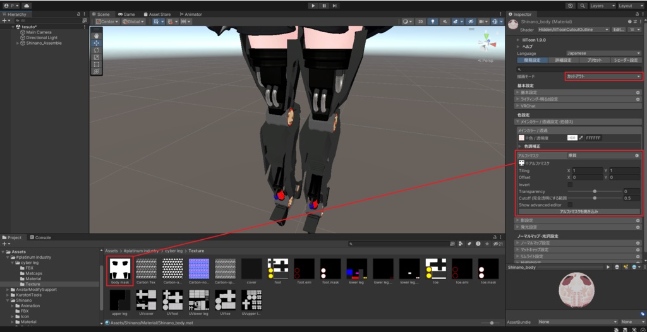Viewport: 647px width, 332px height.
Task: Lock the Hierarchy panel
Action: [79, 14]
